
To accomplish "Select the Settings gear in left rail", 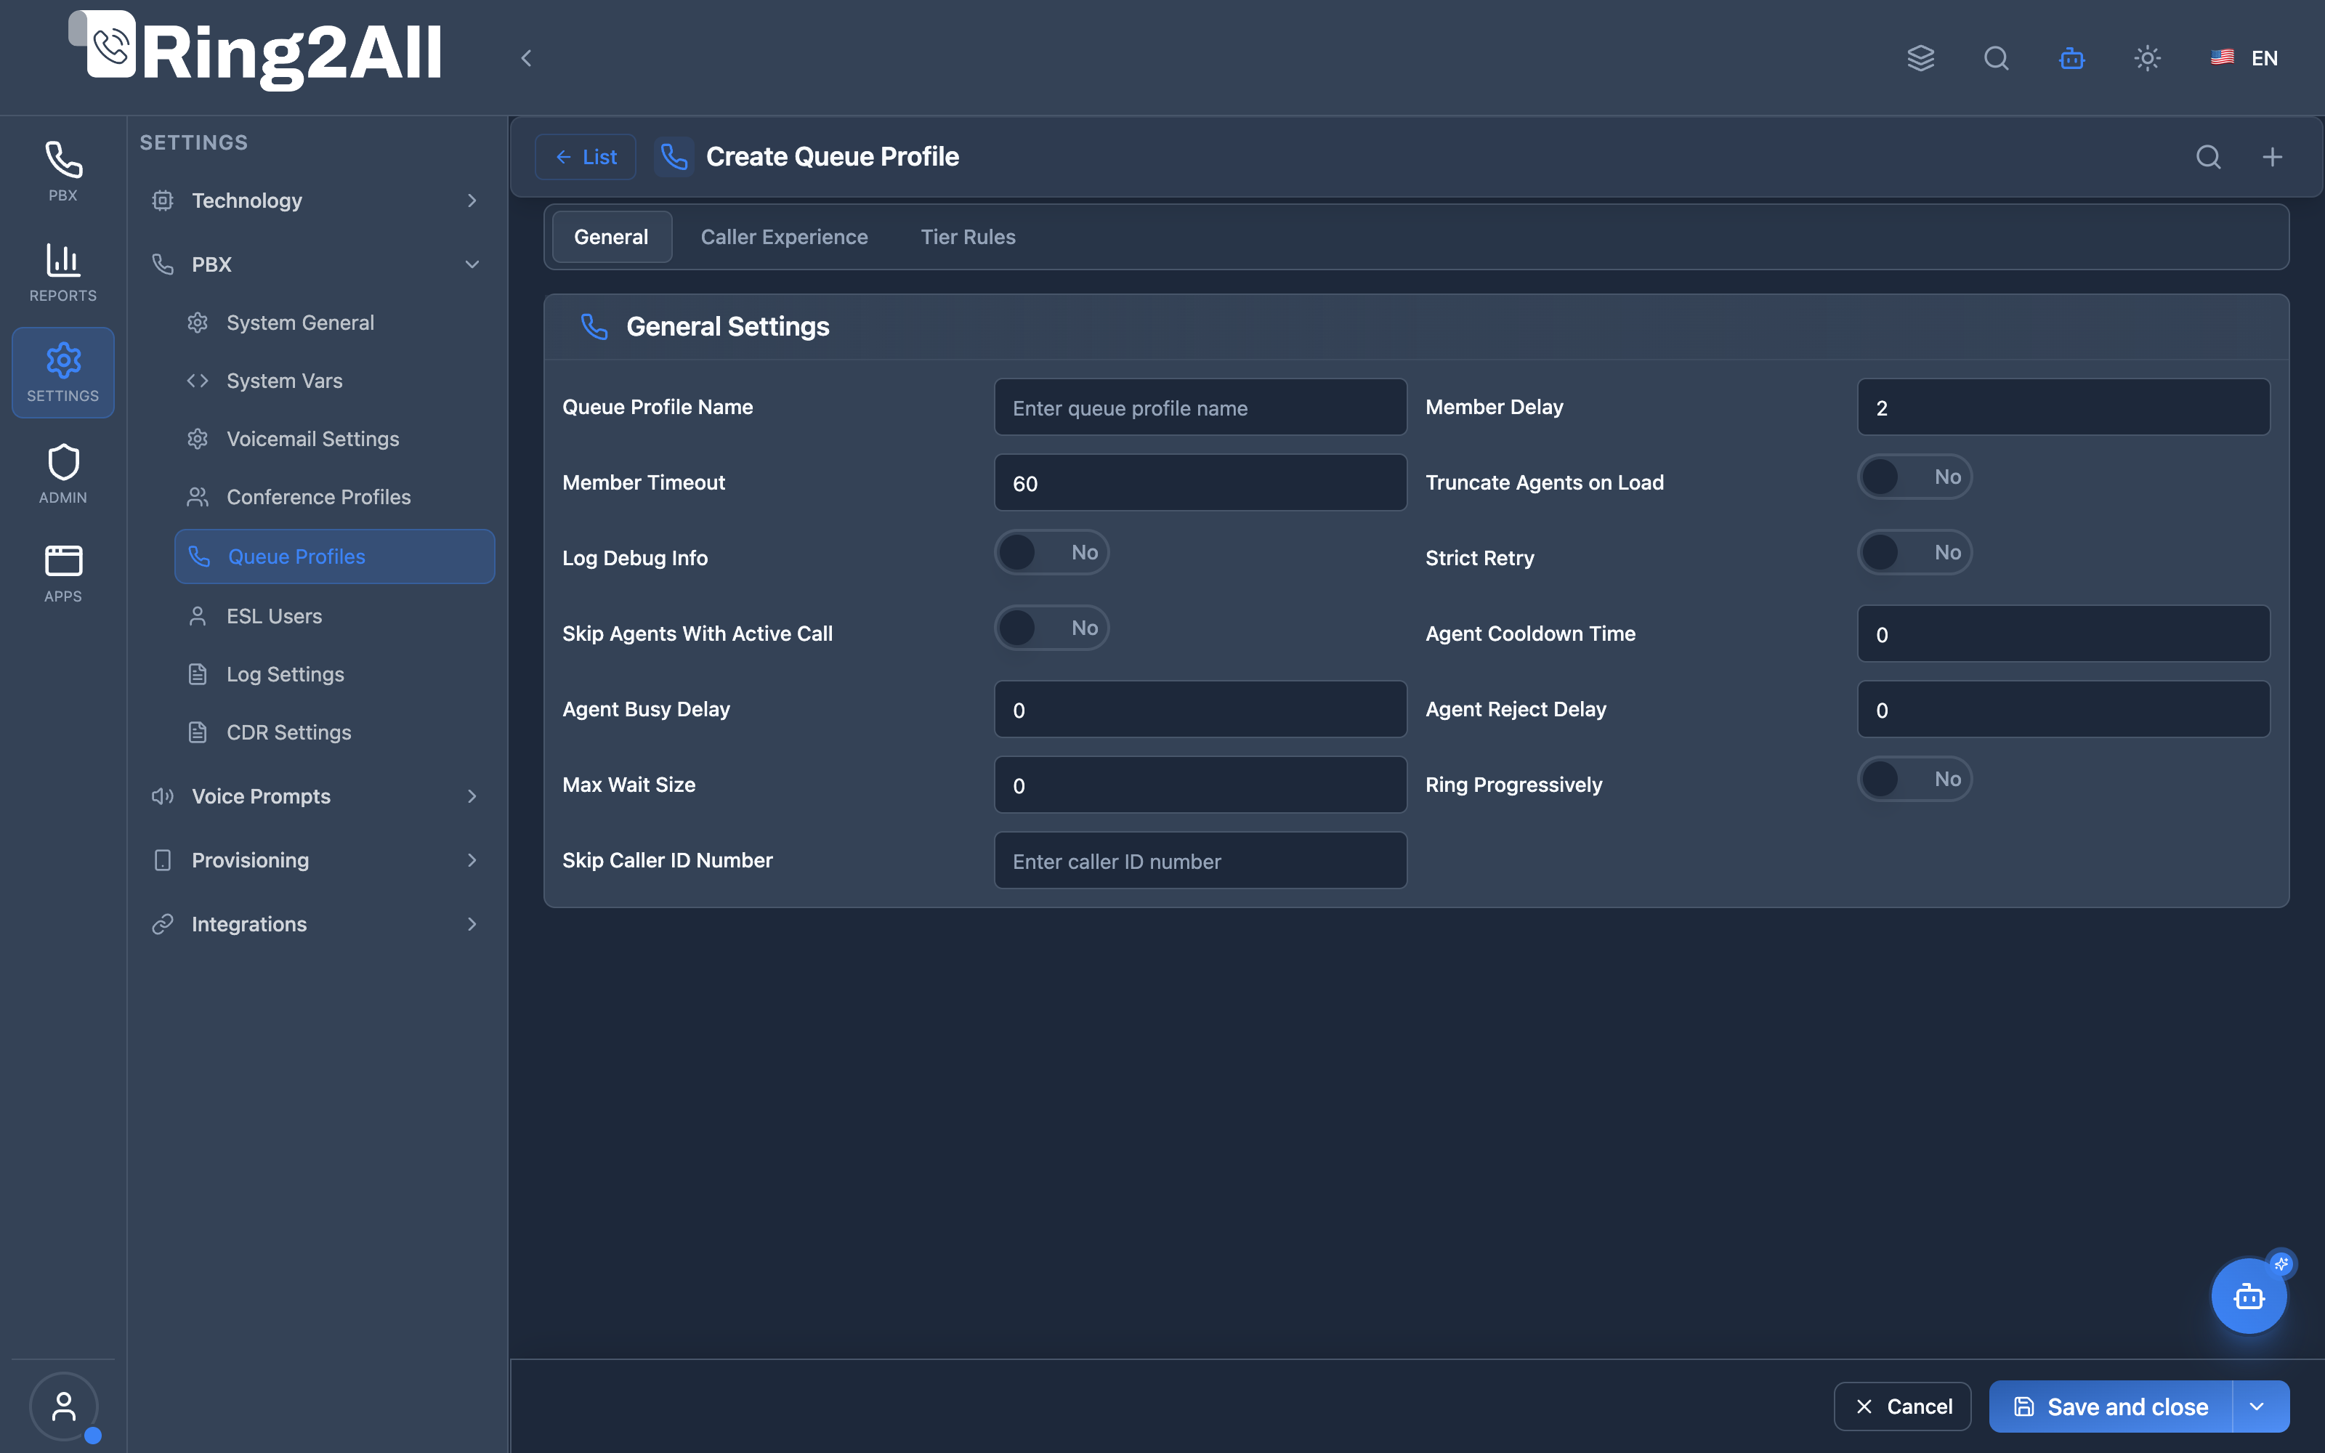I will click(63, 373).
